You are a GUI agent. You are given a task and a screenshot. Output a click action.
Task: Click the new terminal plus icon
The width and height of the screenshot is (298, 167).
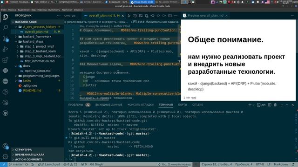250,105
